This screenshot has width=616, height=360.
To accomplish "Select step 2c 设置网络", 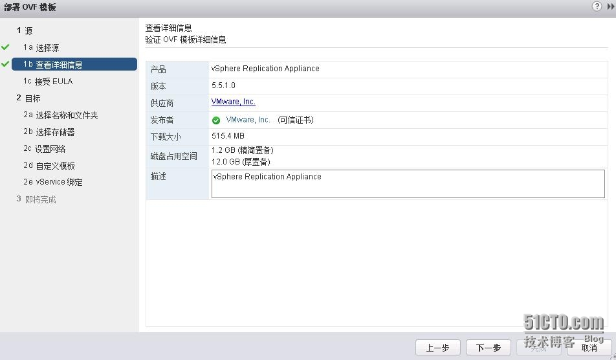I will (x=45, y=149).
